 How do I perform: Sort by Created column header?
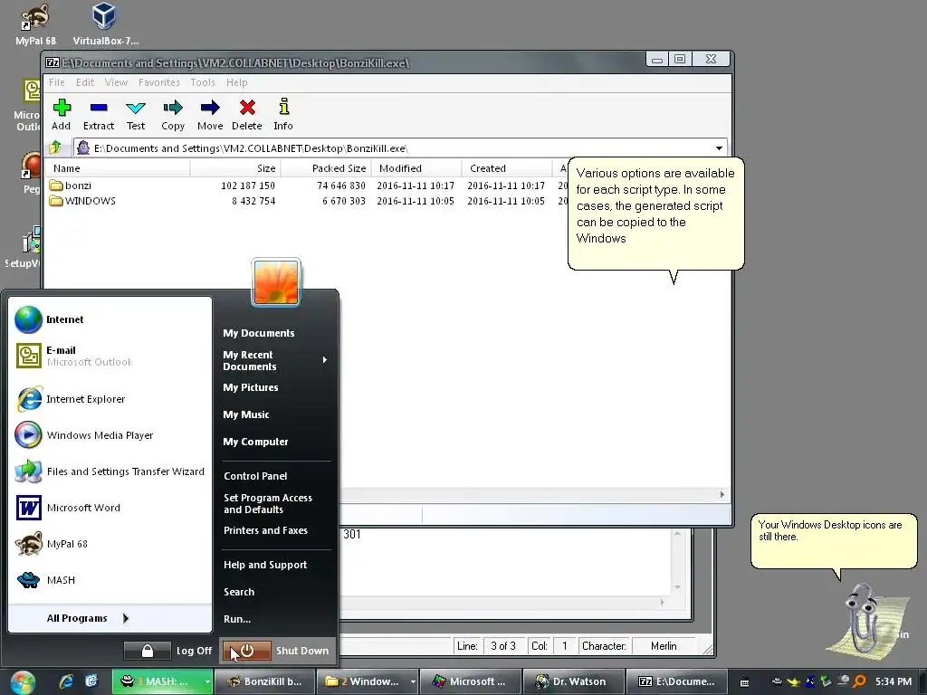click(507, 168)
